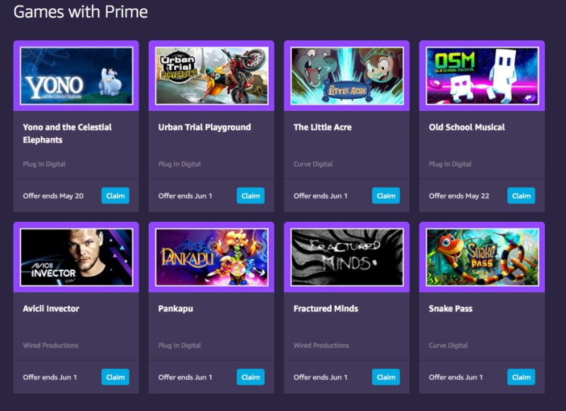
Task: Claim Snake Pass game
Action: click(x=521, y=377)
